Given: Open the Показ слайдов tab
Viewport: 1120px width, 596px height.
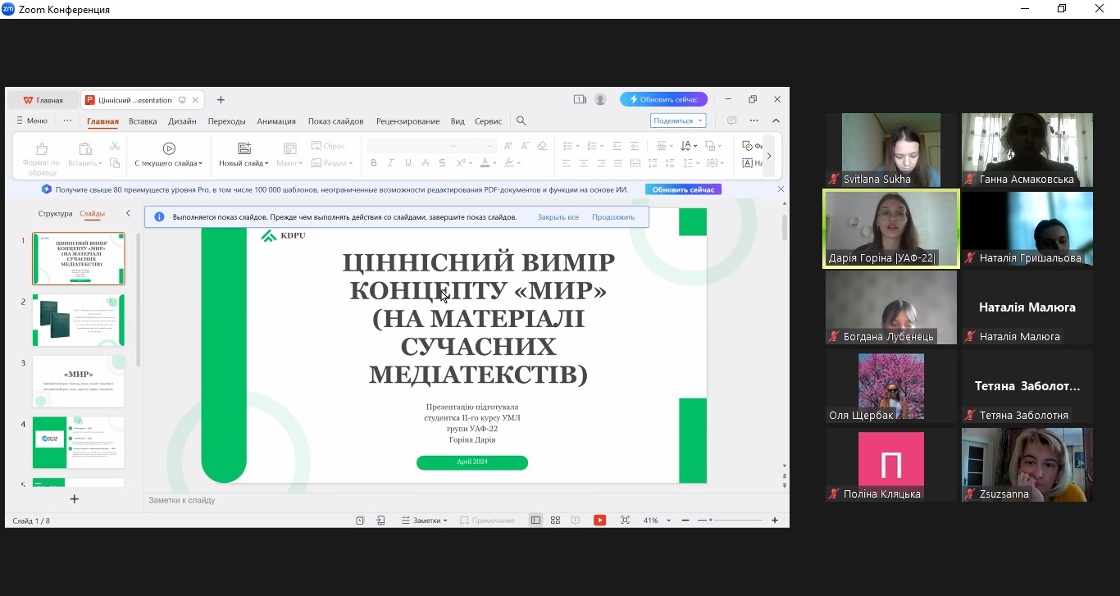Looking at the screenshot, I should pos(336,121).
